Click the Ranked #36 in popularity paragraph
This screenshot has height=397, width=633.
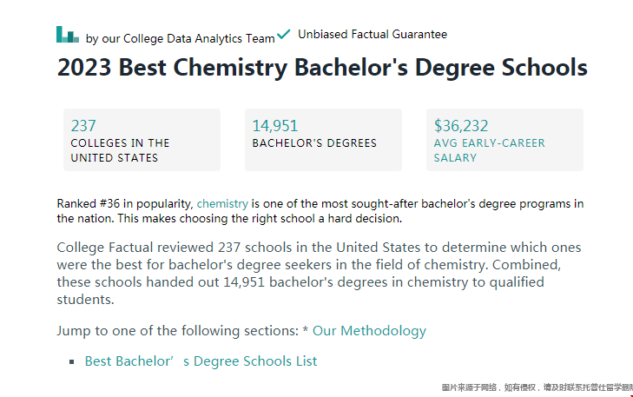pyautogui.click(x=320, y=211)
